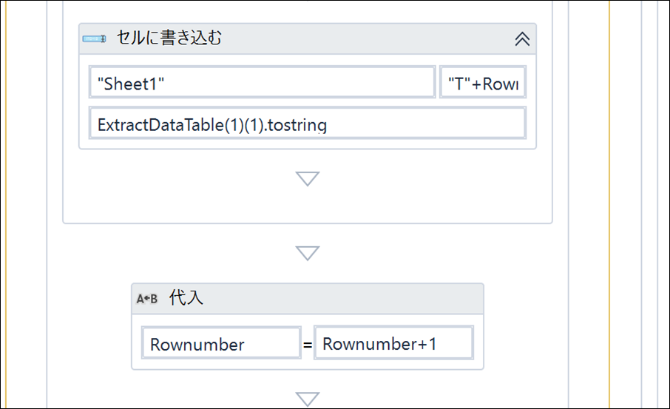Select the ExtractDataTable(1)(1).tostring value field
This screenshot has width=670, height=409.
coord(307,124)
